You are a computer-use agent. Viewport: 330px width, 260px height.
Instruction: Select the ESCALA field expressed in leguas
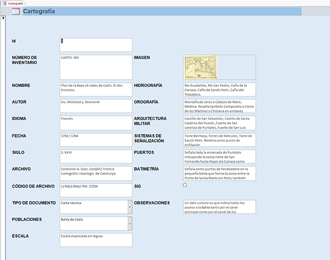click(95, 240)
